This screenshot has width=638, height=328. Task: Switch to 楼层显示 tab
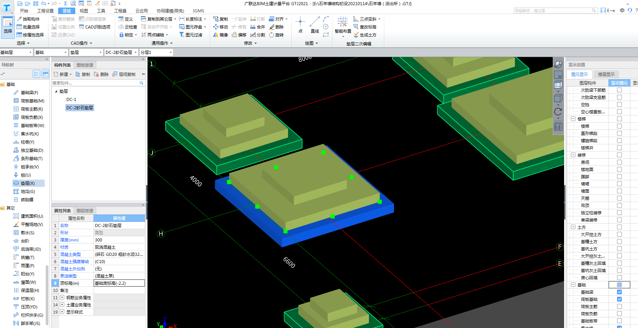click(x=606, y=74)
